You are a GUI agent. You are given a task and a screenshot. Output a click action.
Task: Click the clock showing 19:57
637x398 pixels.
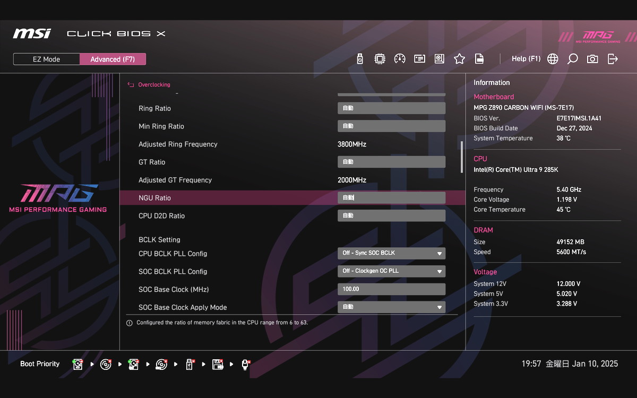point(531,364)
